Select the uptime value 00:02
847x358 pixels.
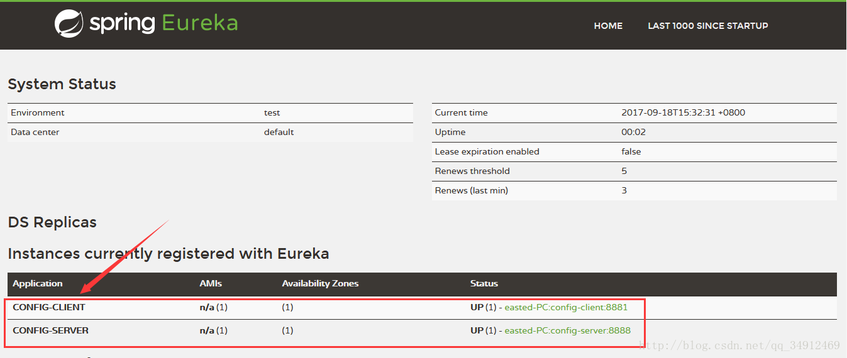click(x=633, y=132)
